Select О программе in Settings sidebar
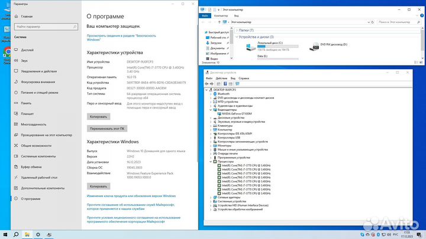426x239 pixels. (x=30, y=199)
